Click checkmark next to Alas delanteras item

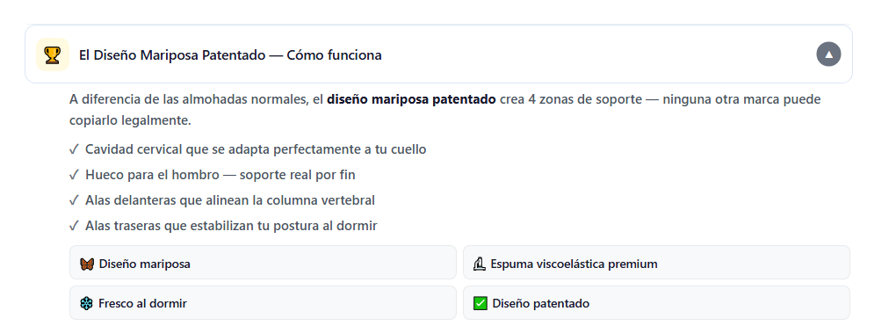click(x=74, y=200)
